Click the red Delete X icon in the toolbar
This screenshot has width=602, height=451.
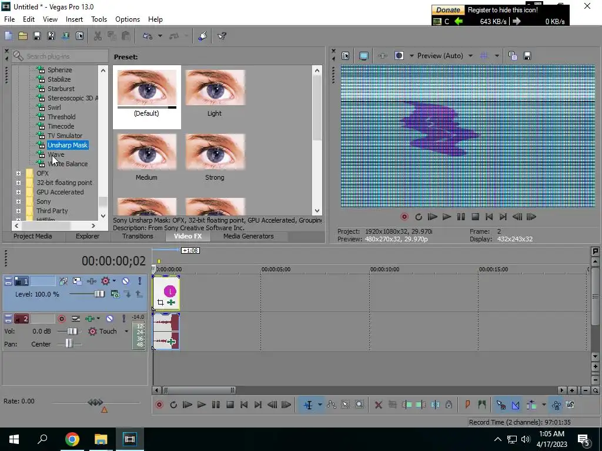tap(378, 405)
